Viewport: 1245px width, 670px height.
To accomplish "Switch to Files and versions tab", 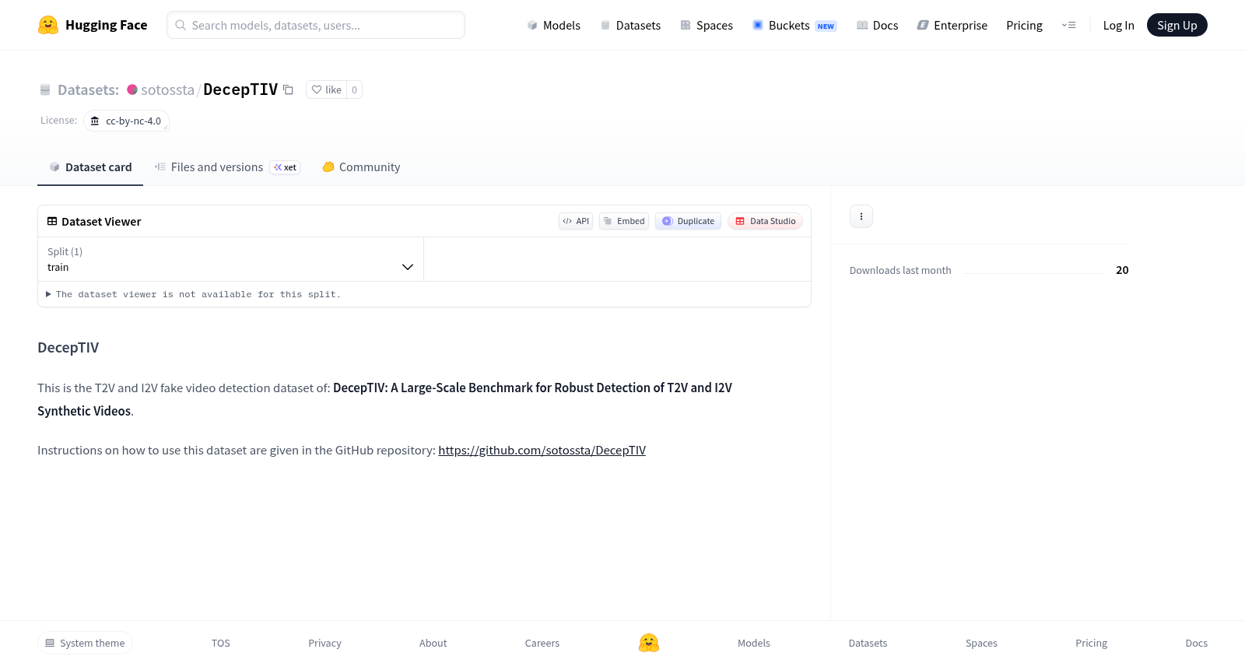I will click(227, 167).
